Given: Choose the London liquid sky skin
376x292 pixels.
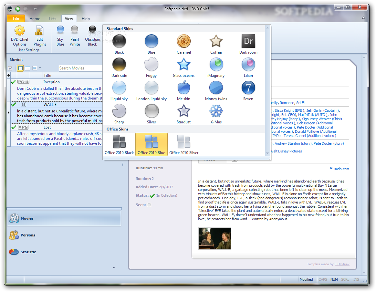Looking at the screenshot, I should tap(151, 91).
